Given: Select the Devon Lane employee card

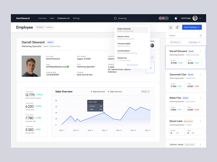Looking at the screenshot, I should [186, 128].
